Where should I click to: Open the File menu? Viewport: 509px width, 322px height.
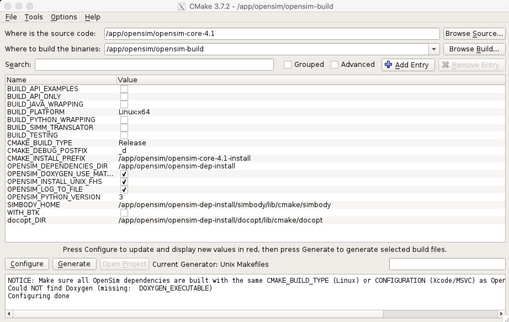click(x=11, y=17)
